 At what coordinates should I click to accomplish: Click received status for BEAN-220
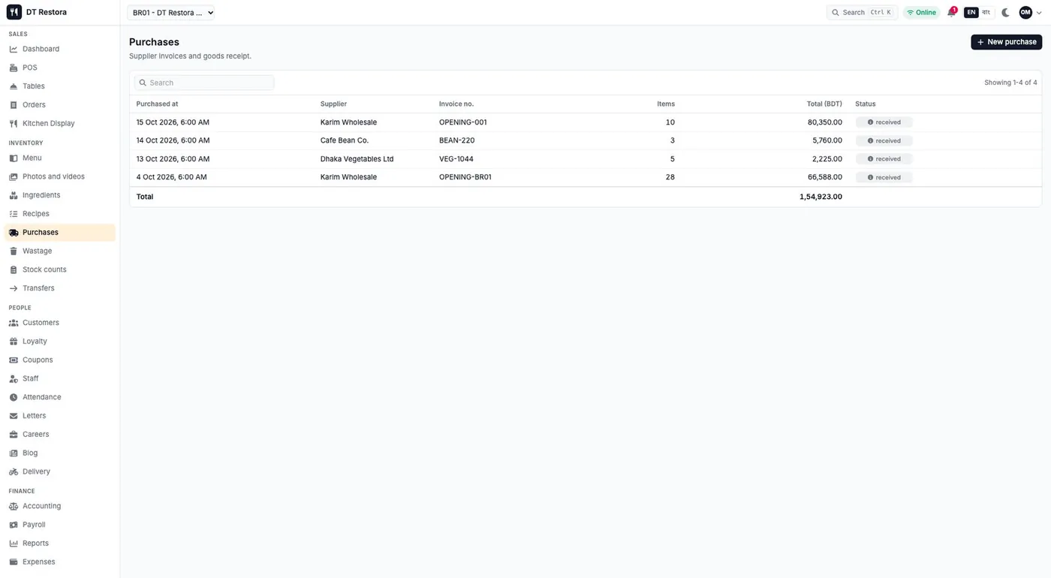click(x=884, y=141)
